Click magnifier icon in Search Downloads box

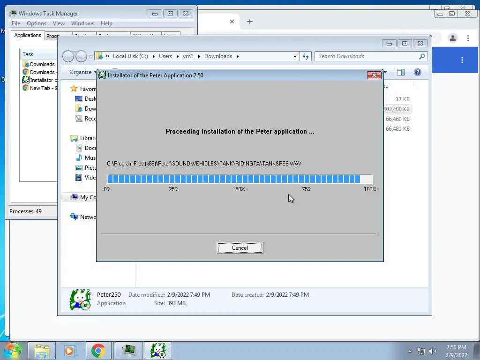422,56
